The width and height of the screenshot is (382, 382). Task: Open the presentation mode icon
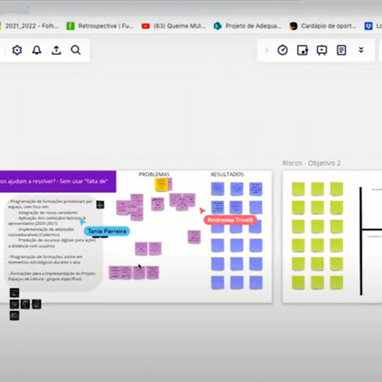point(322,50)
